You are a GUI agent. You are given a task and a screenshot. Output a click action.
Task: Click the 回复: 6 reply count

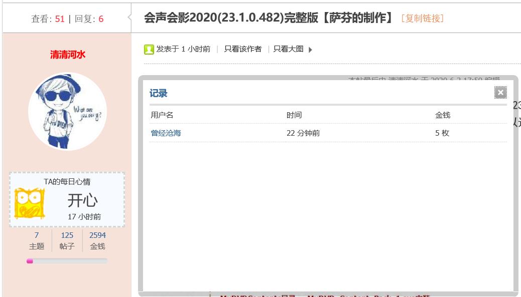coord(89,19)
